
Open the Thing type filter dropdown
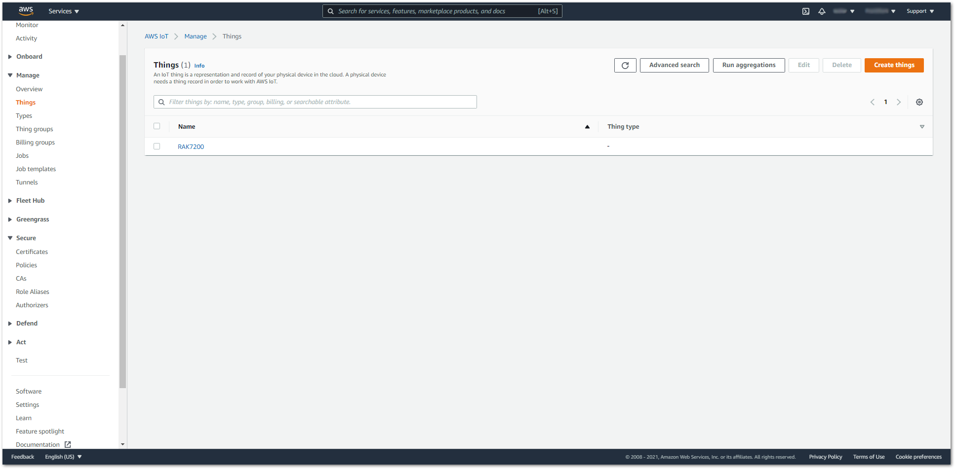coord(922,127)
